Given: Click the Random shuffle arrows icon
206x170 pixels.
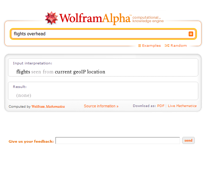Looking at the screenshot, I should 167,46.
